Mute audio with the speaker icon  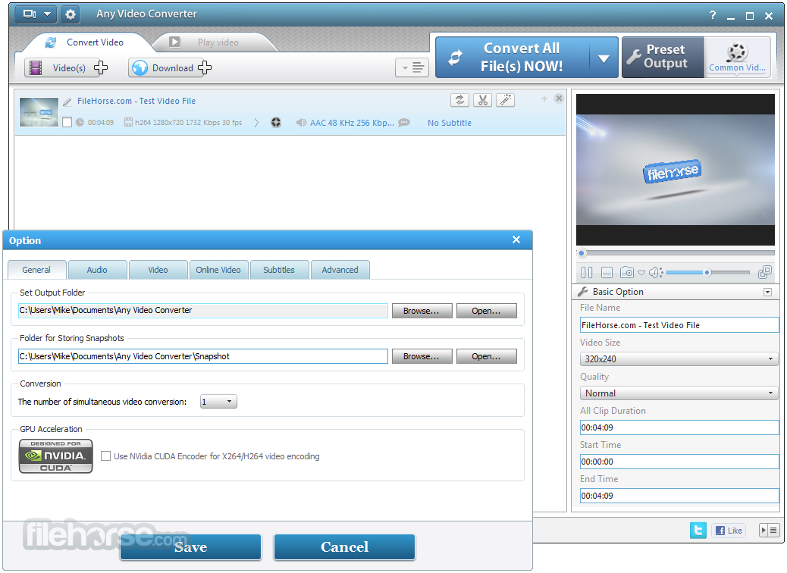pos(655,272)
